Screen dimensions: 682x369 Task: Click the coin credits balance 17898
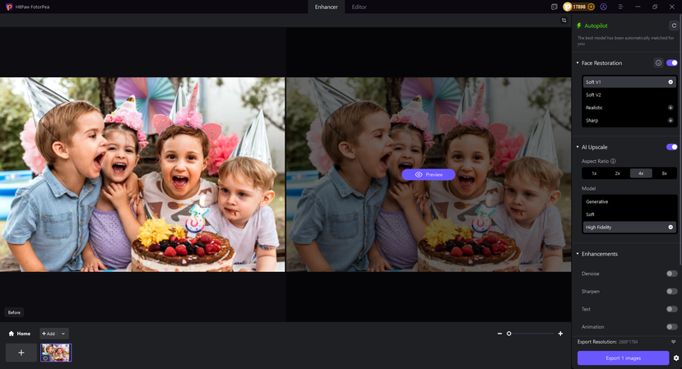coord(578,7)
